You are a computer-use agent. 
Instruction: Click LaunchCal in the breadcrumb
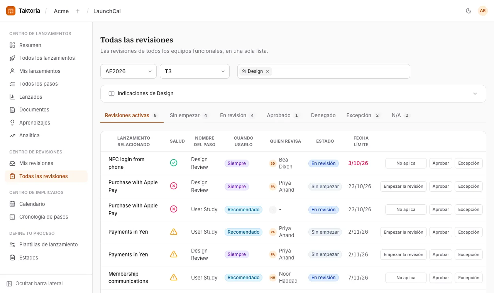[x=107, y=11]
